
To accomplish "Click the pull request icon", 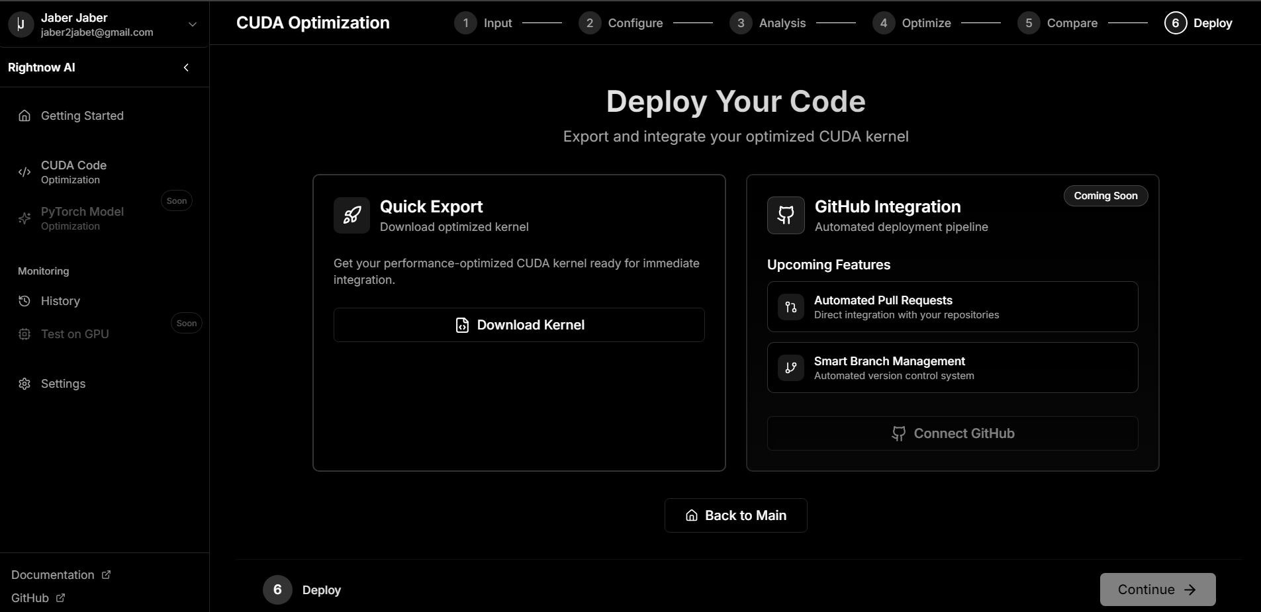I will point(791,307).
